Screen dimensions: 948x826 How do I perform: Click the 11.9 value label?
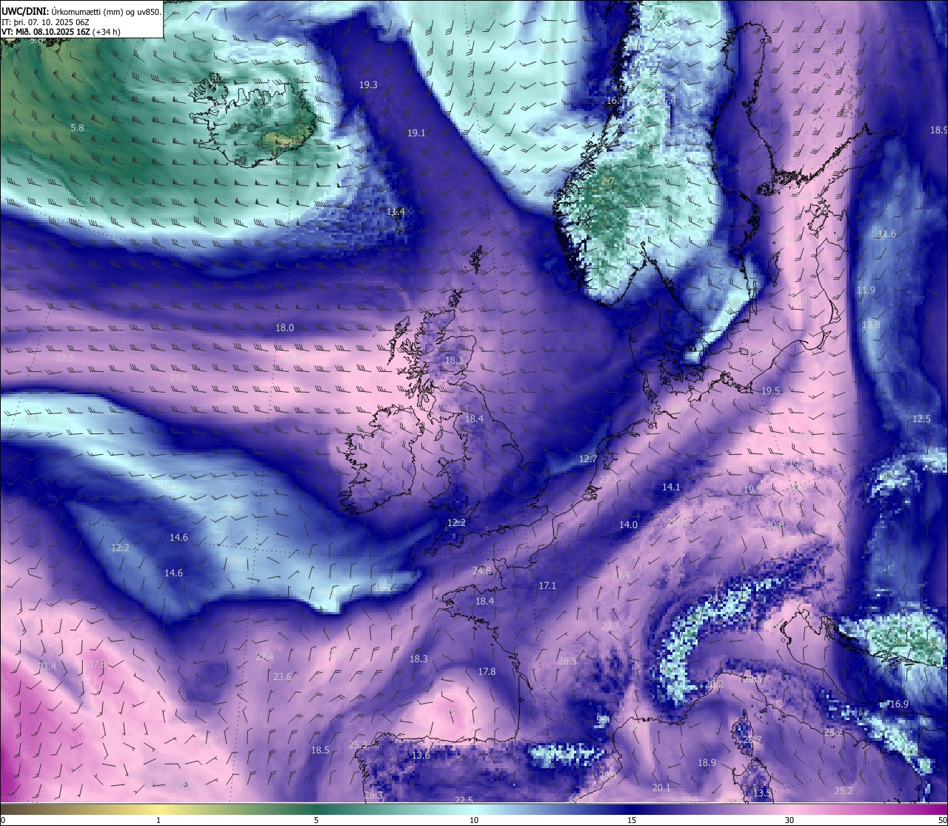[x=866, y=290]
